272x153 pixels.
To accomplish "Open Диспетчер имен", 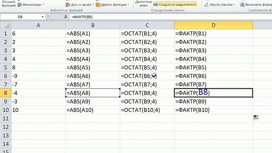I will coord(144,4).
